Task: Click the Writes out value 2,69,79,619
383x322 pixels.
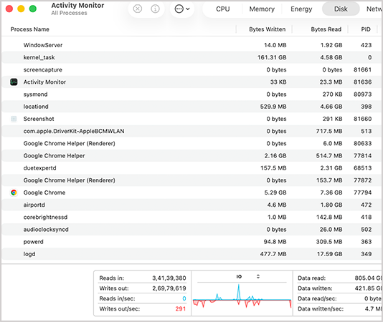Action: tap(169, 288)
